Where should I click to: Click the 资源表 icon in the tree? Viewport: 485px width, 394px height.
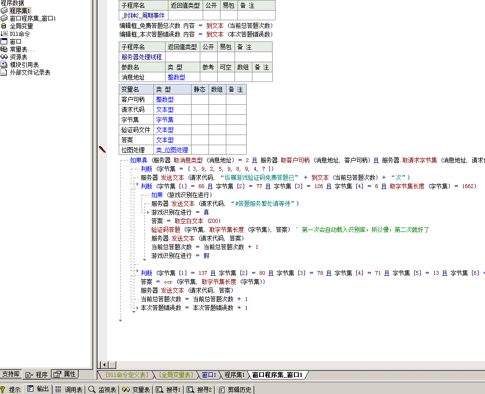[x=4, y=57]
